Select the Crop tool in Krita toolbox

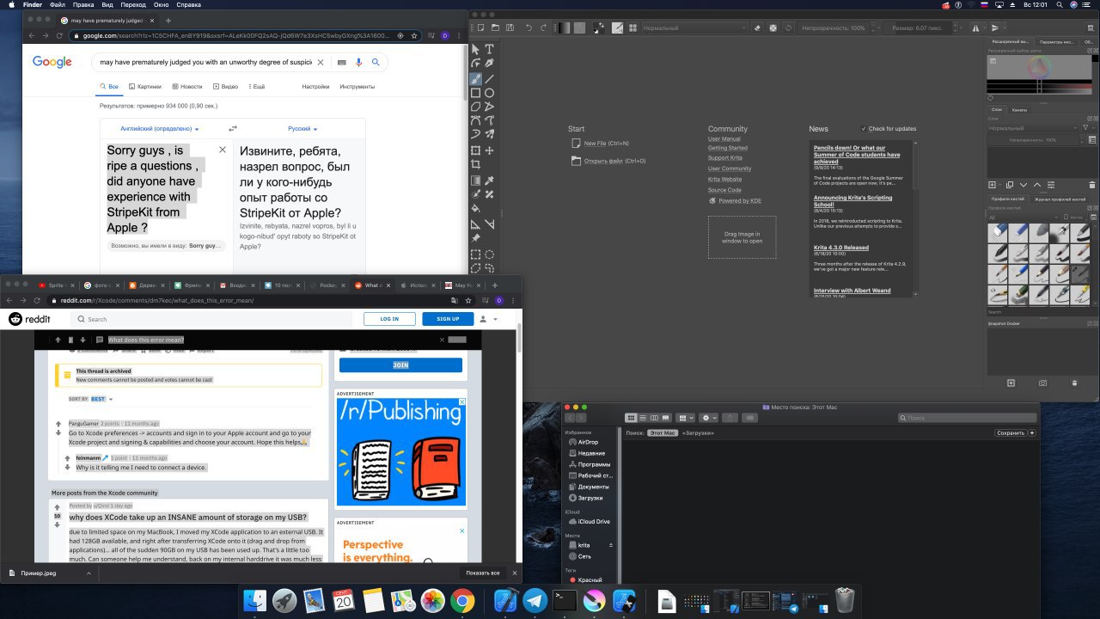tap(475, 163)
